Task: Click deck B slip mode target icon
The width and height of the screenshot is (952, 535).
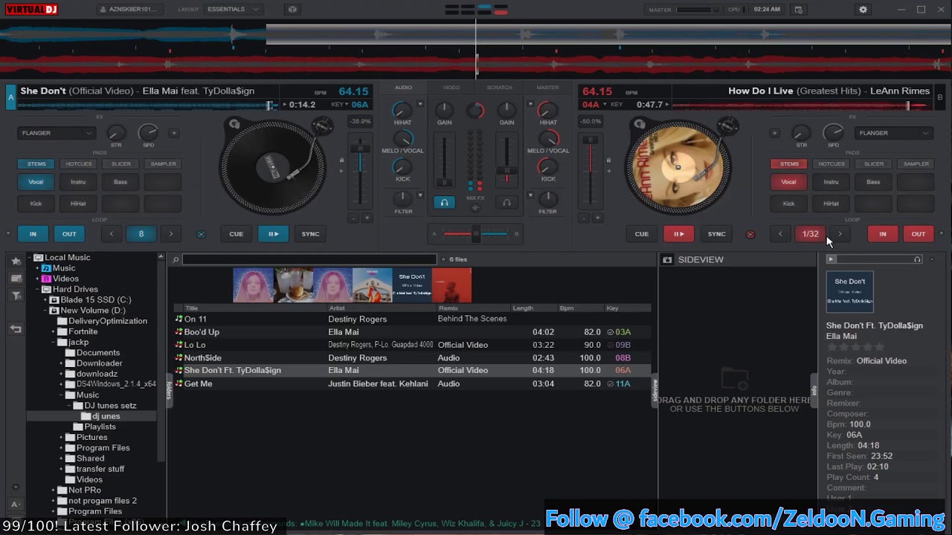Action: coord(750,234)
